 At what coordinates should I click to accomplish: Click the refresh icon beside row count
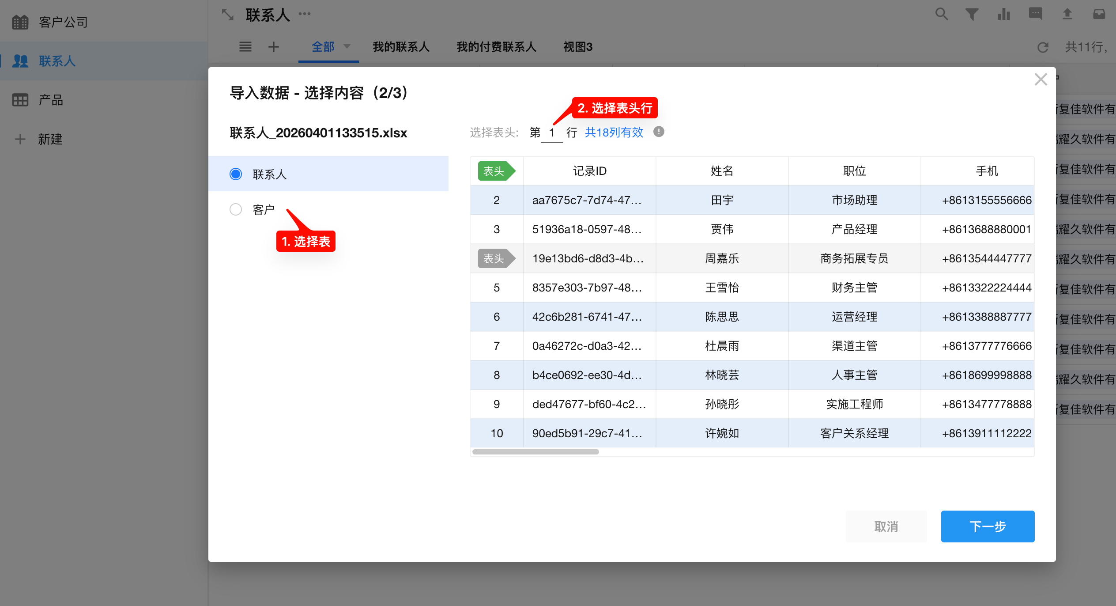pos(1043,47)
